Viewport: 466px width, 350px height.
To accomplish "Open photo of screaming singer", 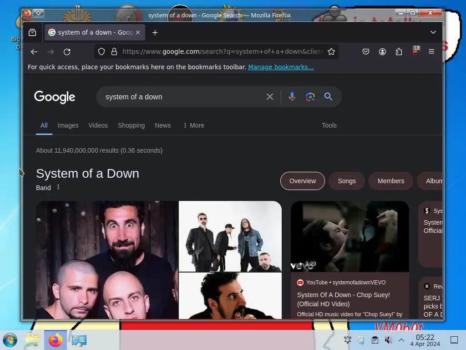I will [230, 296].
